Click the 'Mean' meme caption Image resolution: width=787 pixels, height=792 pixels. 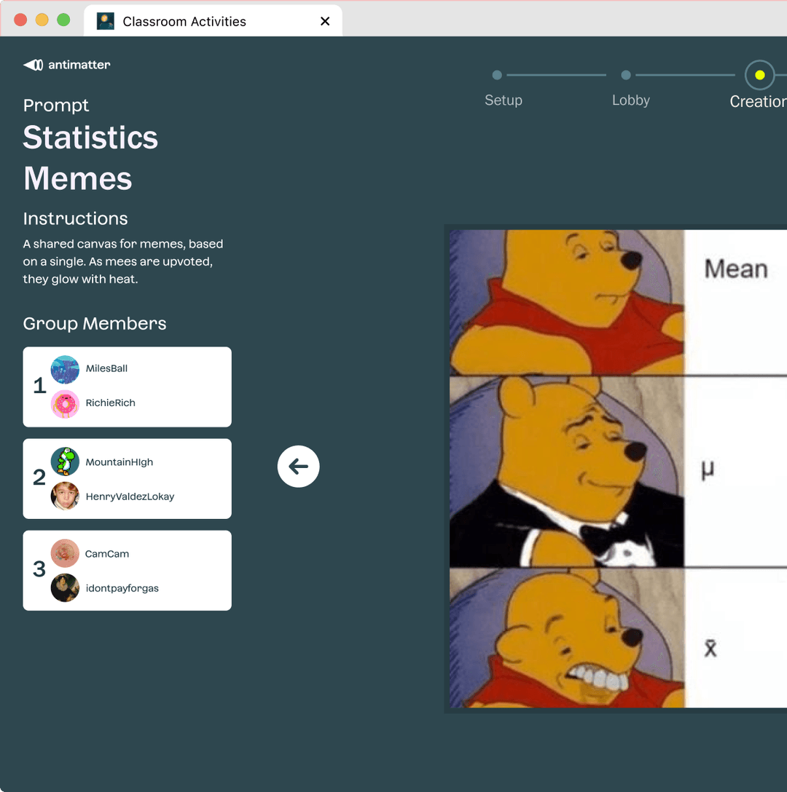[x=736, y=269]
